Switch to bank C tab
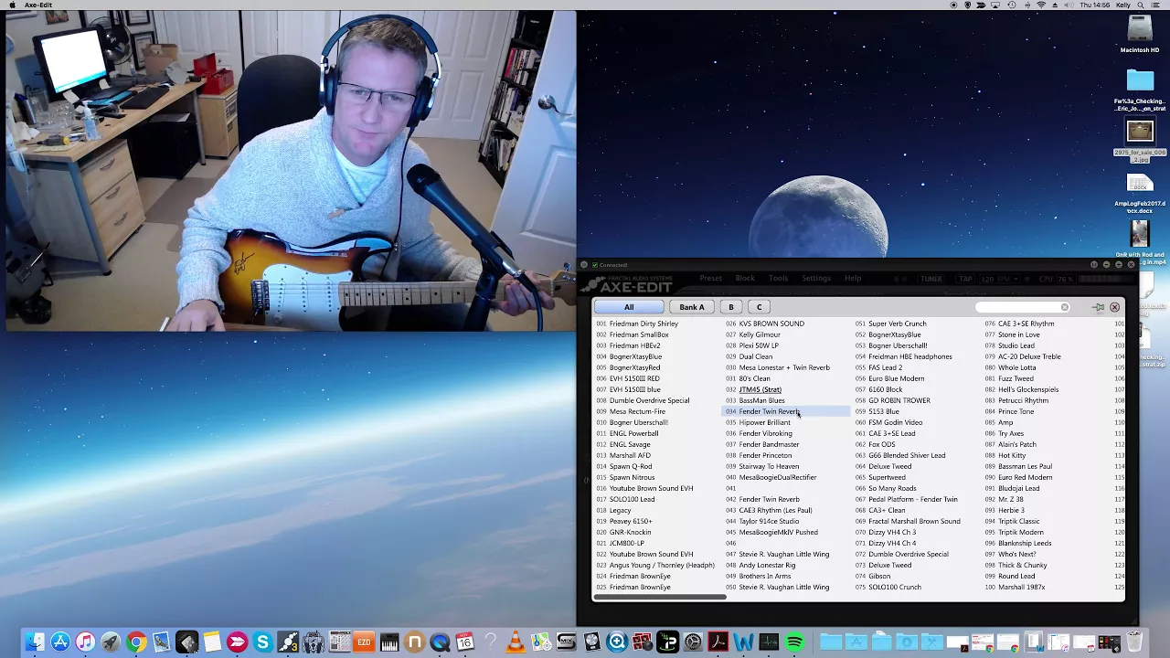The width and height of the screenshot is (1170, 658). [759, 307]
